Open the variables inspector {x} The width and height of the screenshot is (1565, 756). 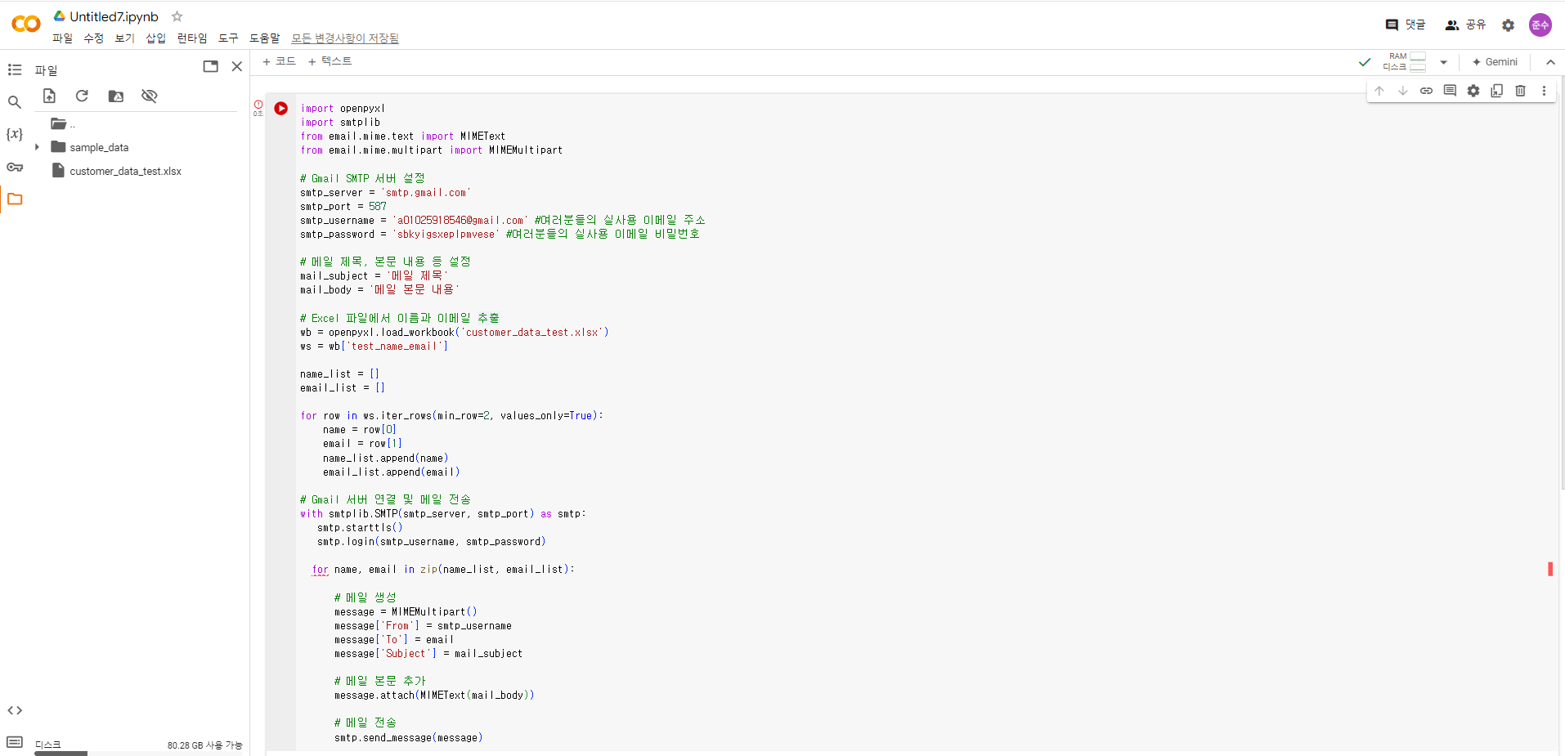[x=15, y=134]
